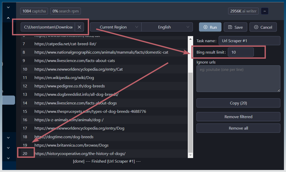
Task: Open the Current Region dropdown
Action: pyautogui.click(x=116, y=27)
